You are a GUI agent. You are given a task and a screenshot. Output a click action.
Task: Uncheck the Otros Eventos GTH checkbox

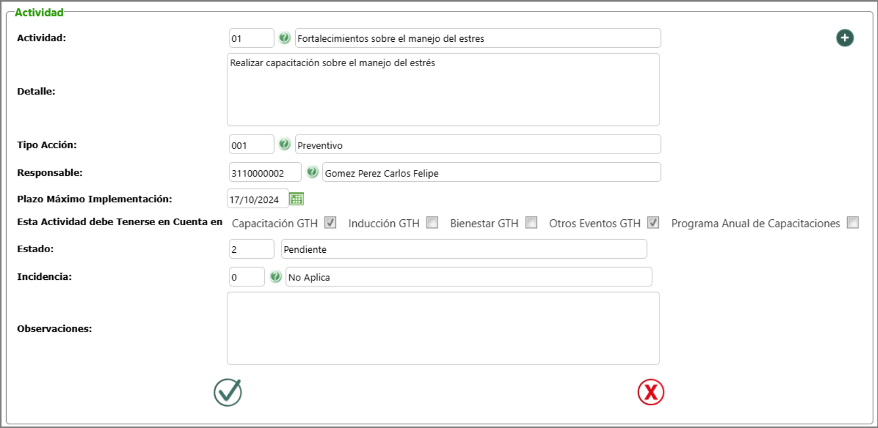click(x=653, y=222)
